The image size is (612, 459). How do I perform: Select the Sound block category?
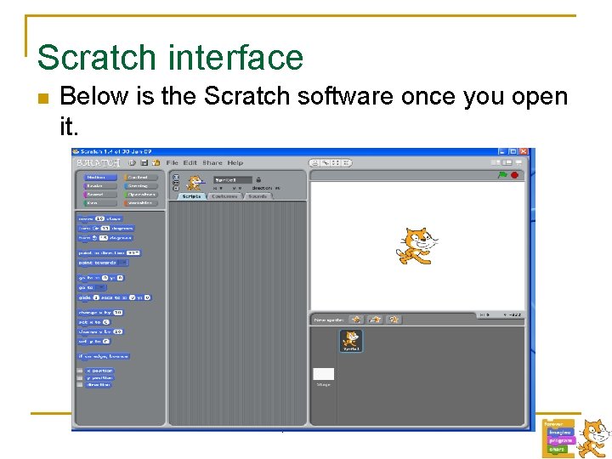tap(100, 195)
